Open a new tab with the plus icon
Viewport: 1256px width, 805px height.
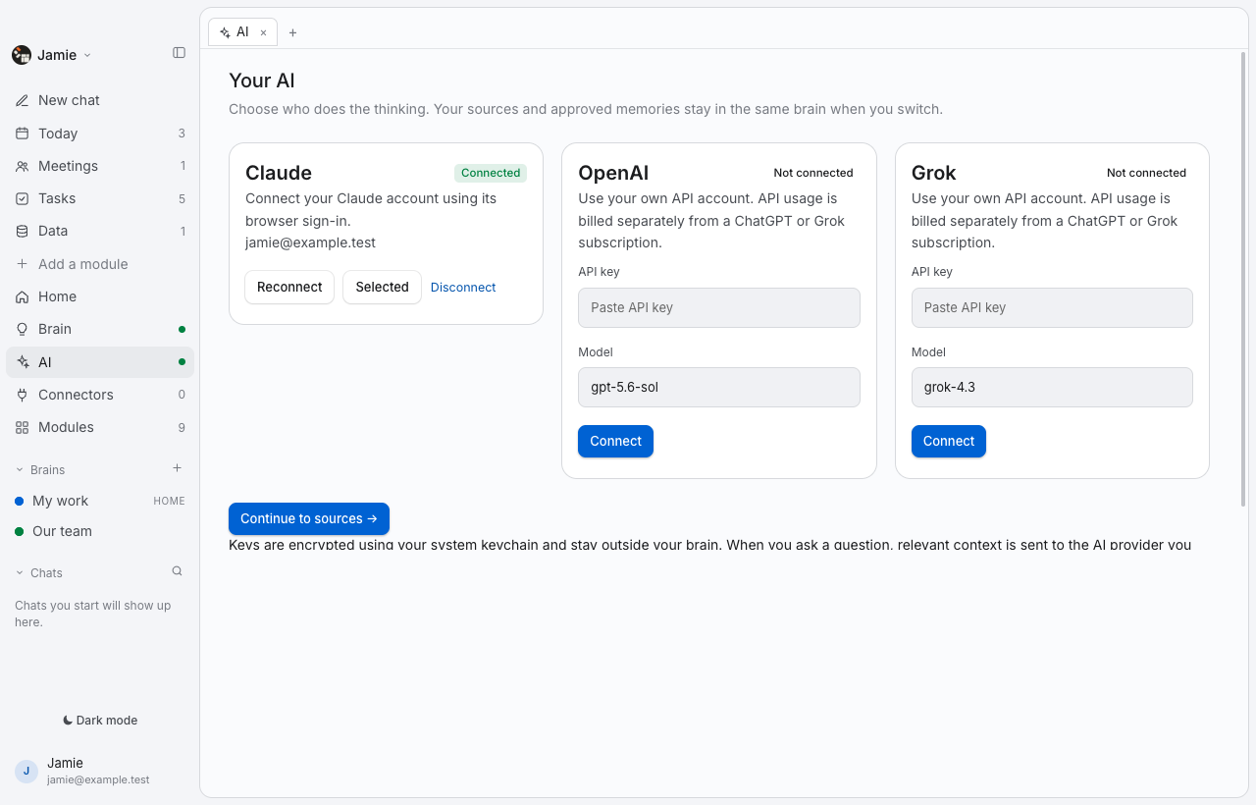coord(292,32)
